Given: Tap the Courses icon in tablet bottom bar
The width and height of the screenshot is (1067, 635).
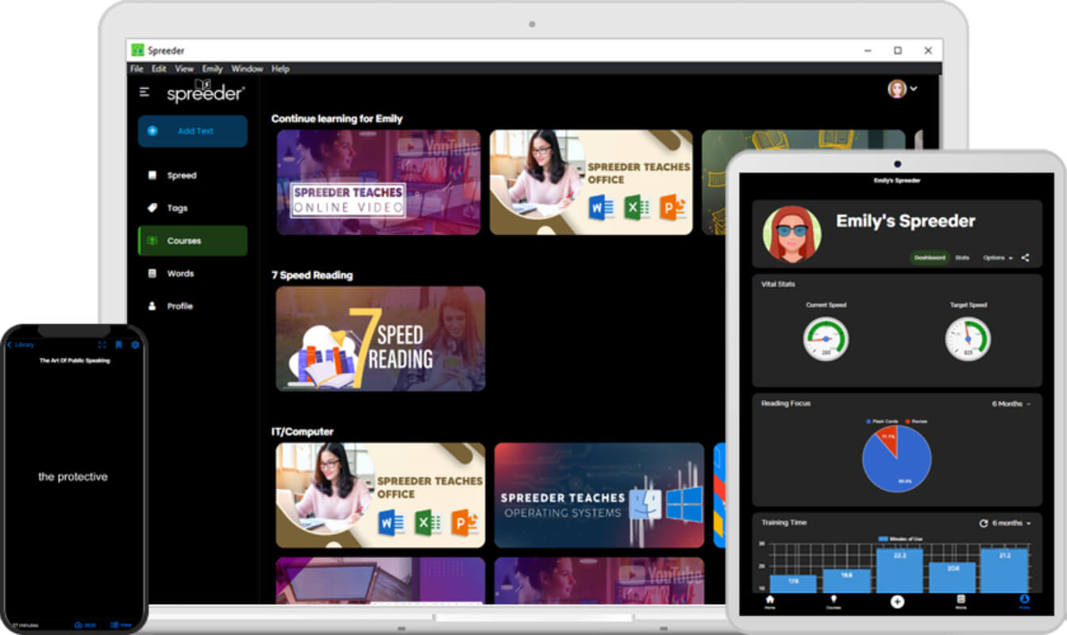Looking at the screenshot, I should coord(834,598).
